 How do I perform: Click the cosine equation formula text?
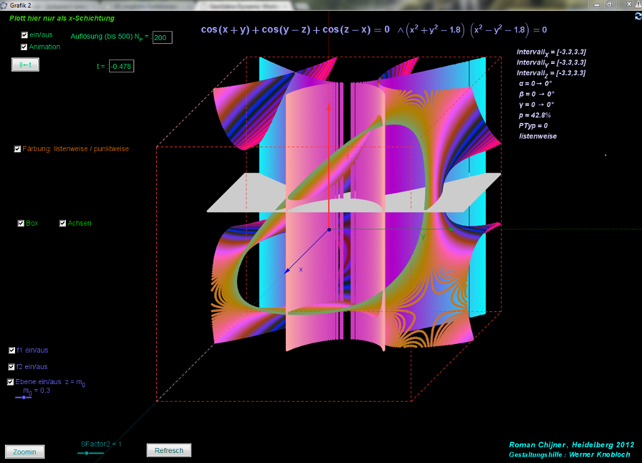pos(295,29)
